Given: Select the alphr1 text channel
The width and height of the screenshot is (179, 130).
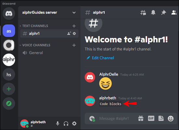Looking at the screenshot, I should click(x=49, y=34).
